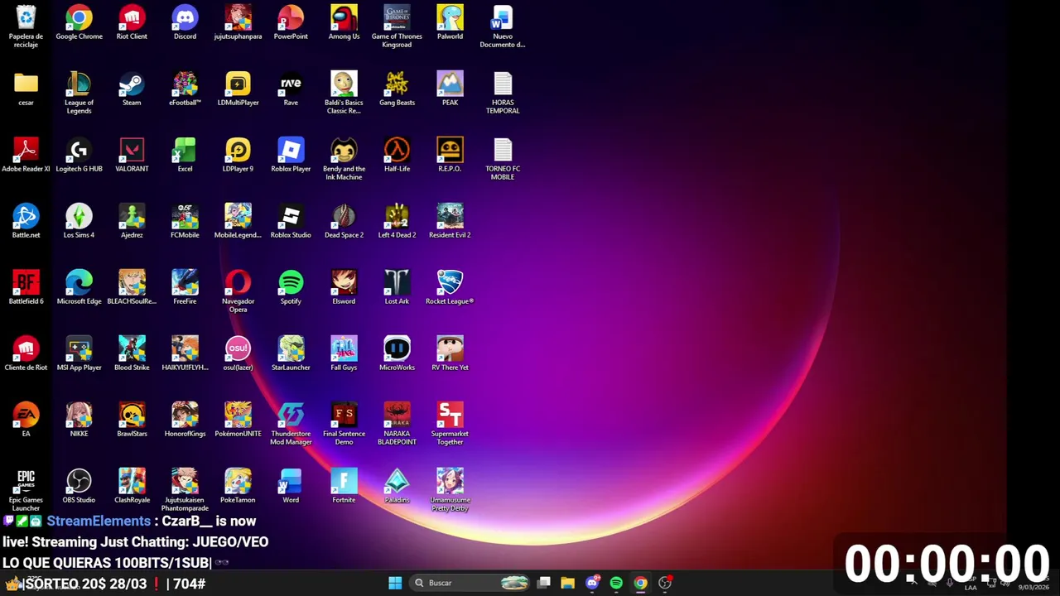Select the VALORANT desktop shortcut
This screenshot has width=1060, height=596.
(132, 156)
